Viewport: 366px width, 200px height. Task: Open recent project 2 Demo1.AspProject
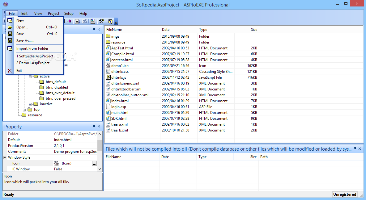pos(35,63)
